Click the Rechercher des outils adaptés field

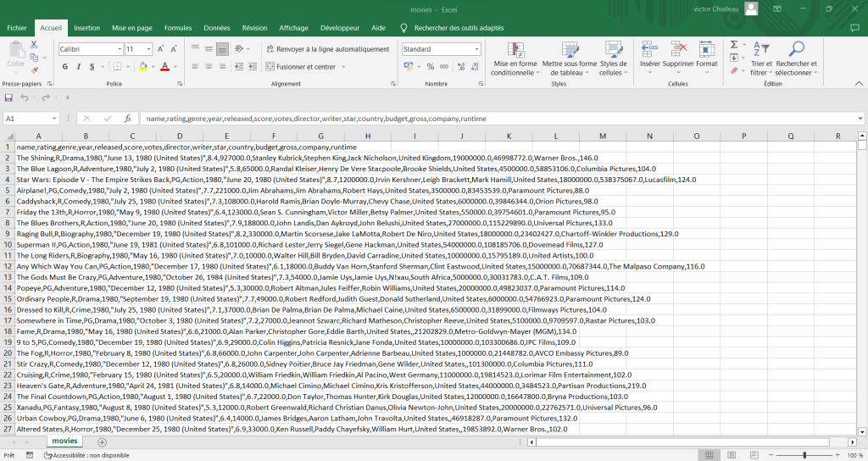pos(459,28)
